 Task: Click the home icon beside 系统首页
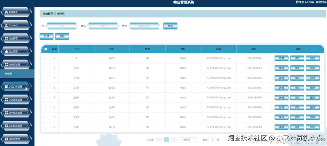6,12
